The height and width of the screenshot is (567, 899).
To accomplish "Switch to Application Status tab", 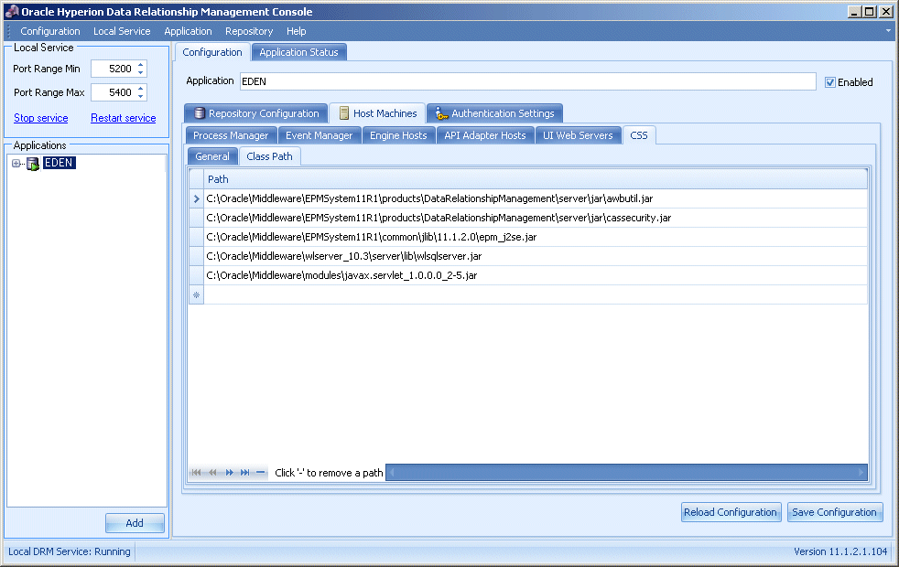I will 298,52.
